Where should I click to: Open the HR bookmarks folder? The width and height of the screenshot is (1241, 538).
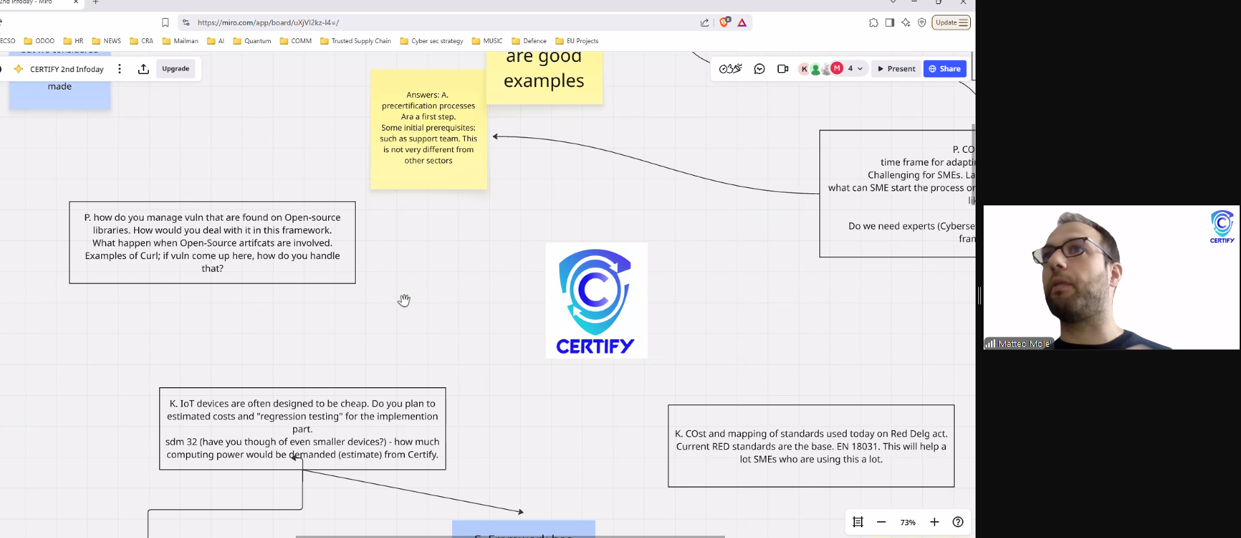pos(73,41)
